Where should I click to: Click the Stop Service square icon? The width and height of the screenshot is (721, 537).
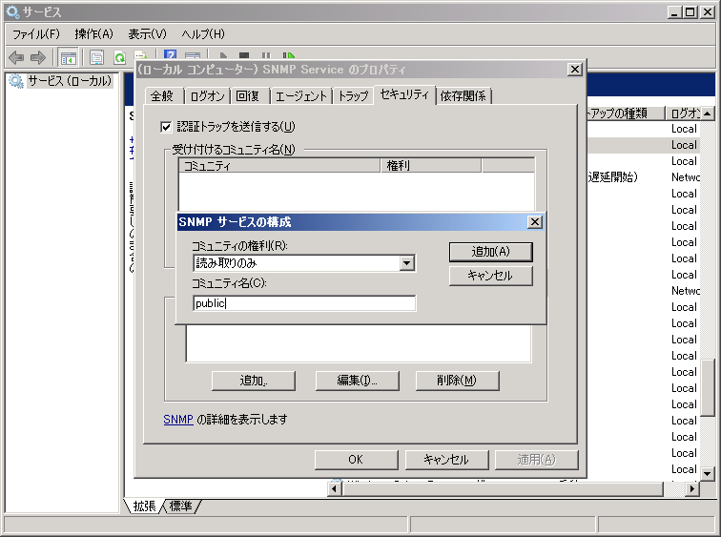[x=244, y=55]
